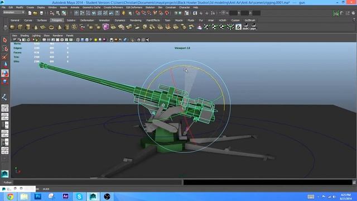Click the Z coordinate input field

click(x=256, y=13)
